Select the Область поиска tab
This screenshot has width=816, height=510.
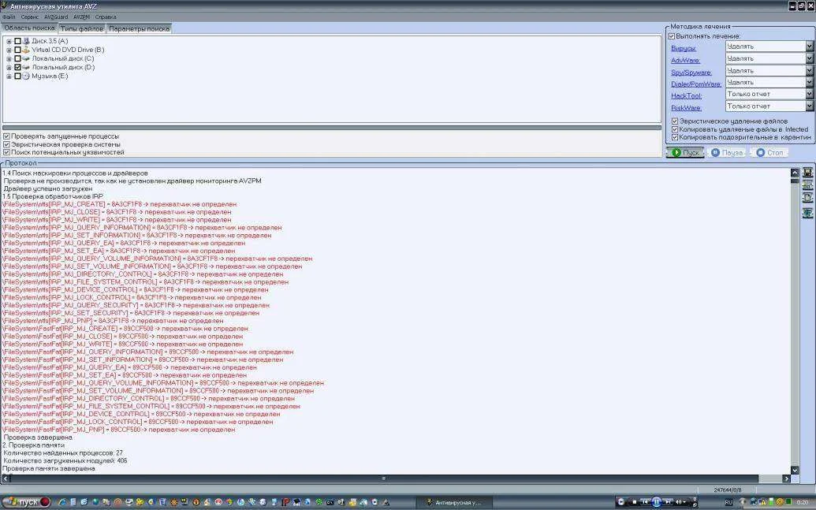(x=30, y=28)
